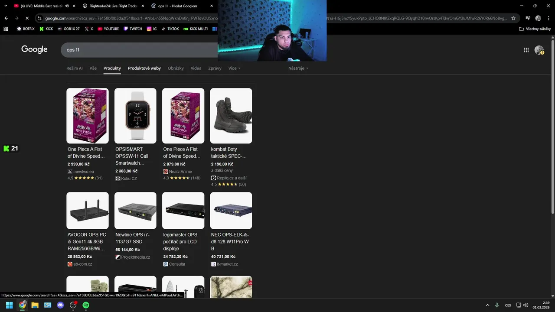Viewport: 555px width, 312px height.
Task: Close the Flightradar24 tab
Action: click(x=143, y=6)
